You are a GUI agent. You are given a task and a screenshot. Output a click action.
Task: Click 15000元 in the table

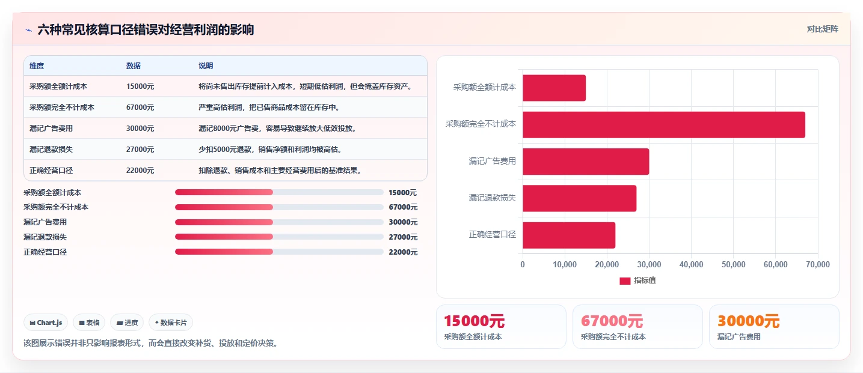(140, 86)
